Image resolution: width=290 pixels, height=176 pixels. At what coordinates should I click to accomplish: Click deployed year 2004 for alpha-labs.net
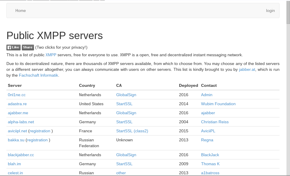tap(184, 122)
